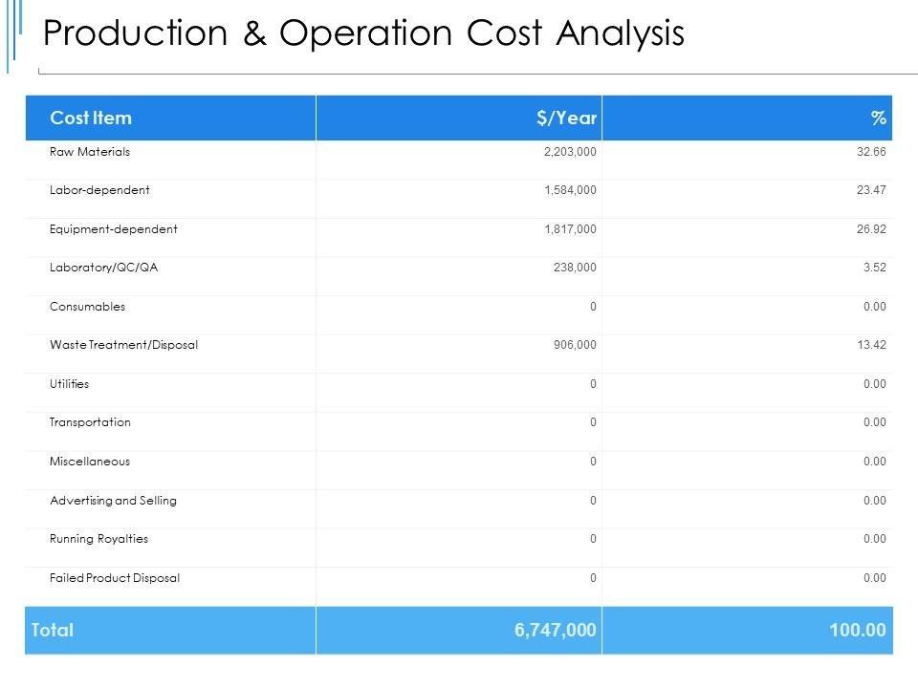The image size is (918, 688).
Task: Select the Utilities row label
Action: 69,384
